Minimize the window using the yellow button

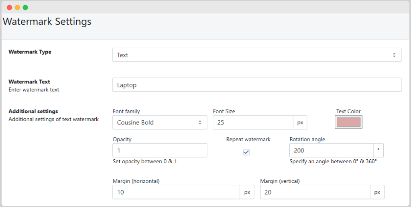point(17,7)
